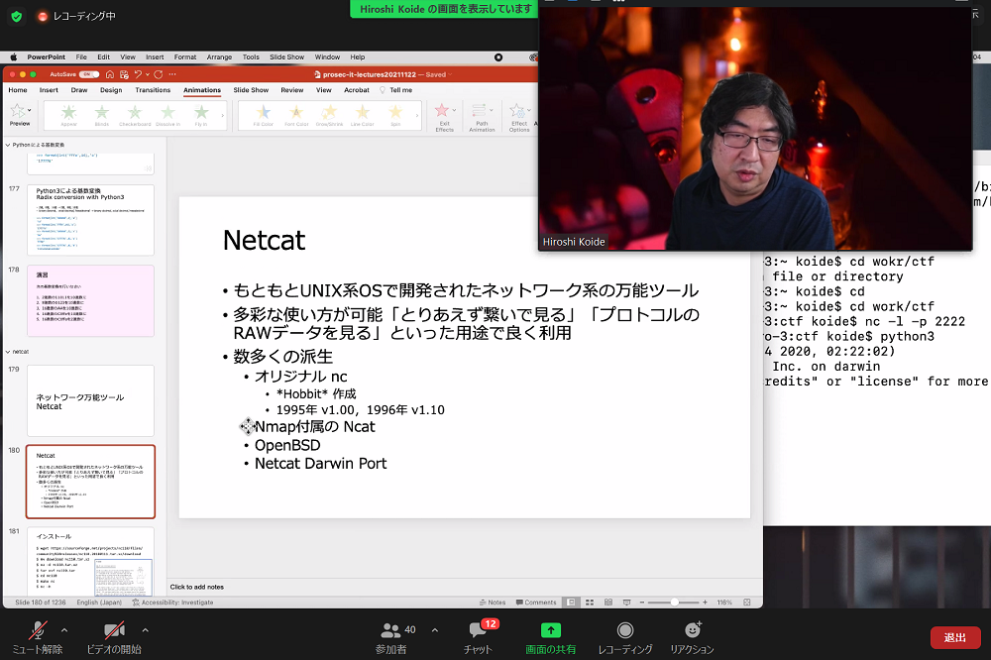Expand video options arrow beside camera

pyautogui.click(x=146, y=630)
